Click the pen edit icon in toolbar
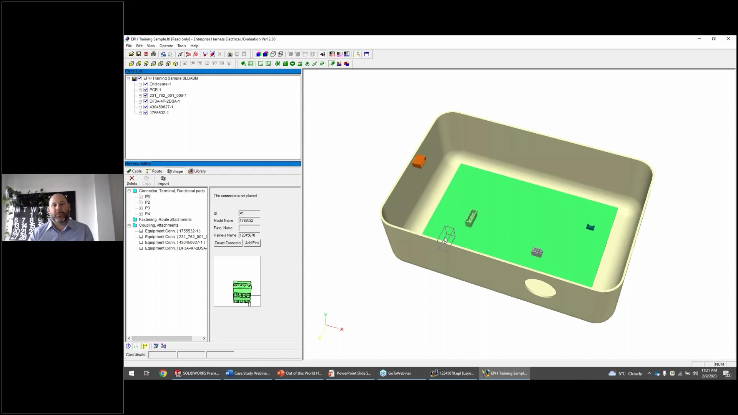 (180, 54)
